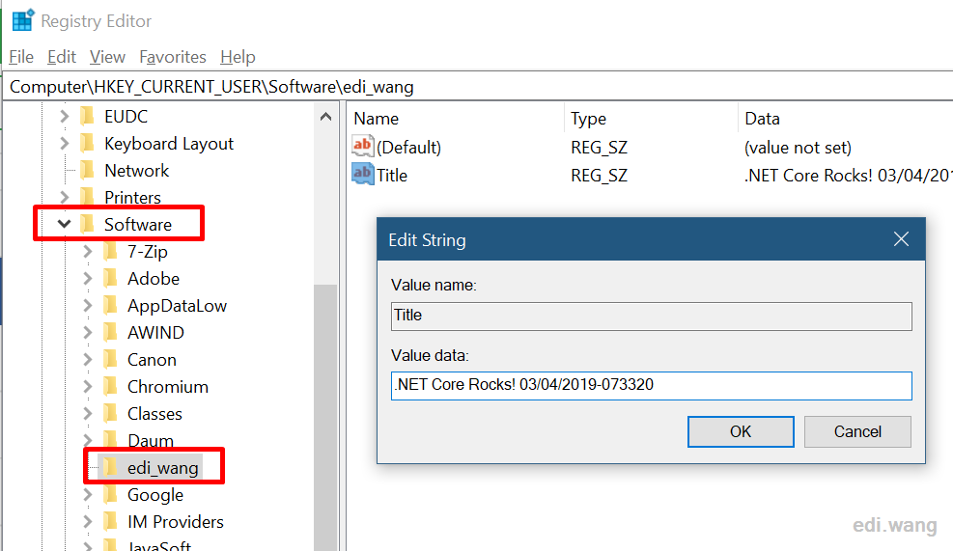Click the Software folder icon
The image size is (953, 551).
point(88,224)
